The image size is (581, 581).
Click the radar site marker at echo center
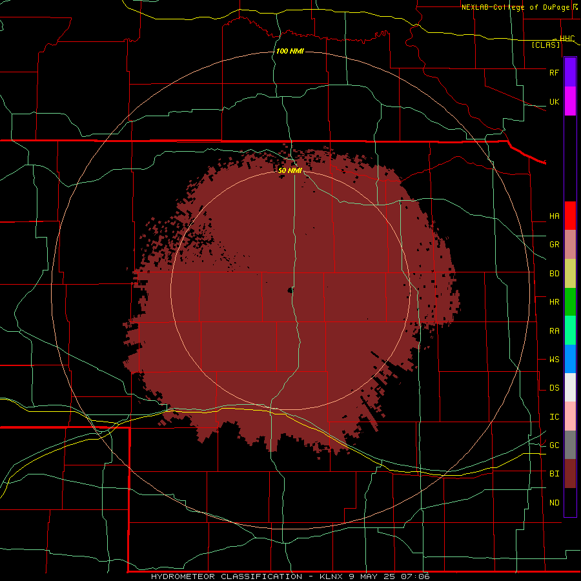click(x=290, y=290)
